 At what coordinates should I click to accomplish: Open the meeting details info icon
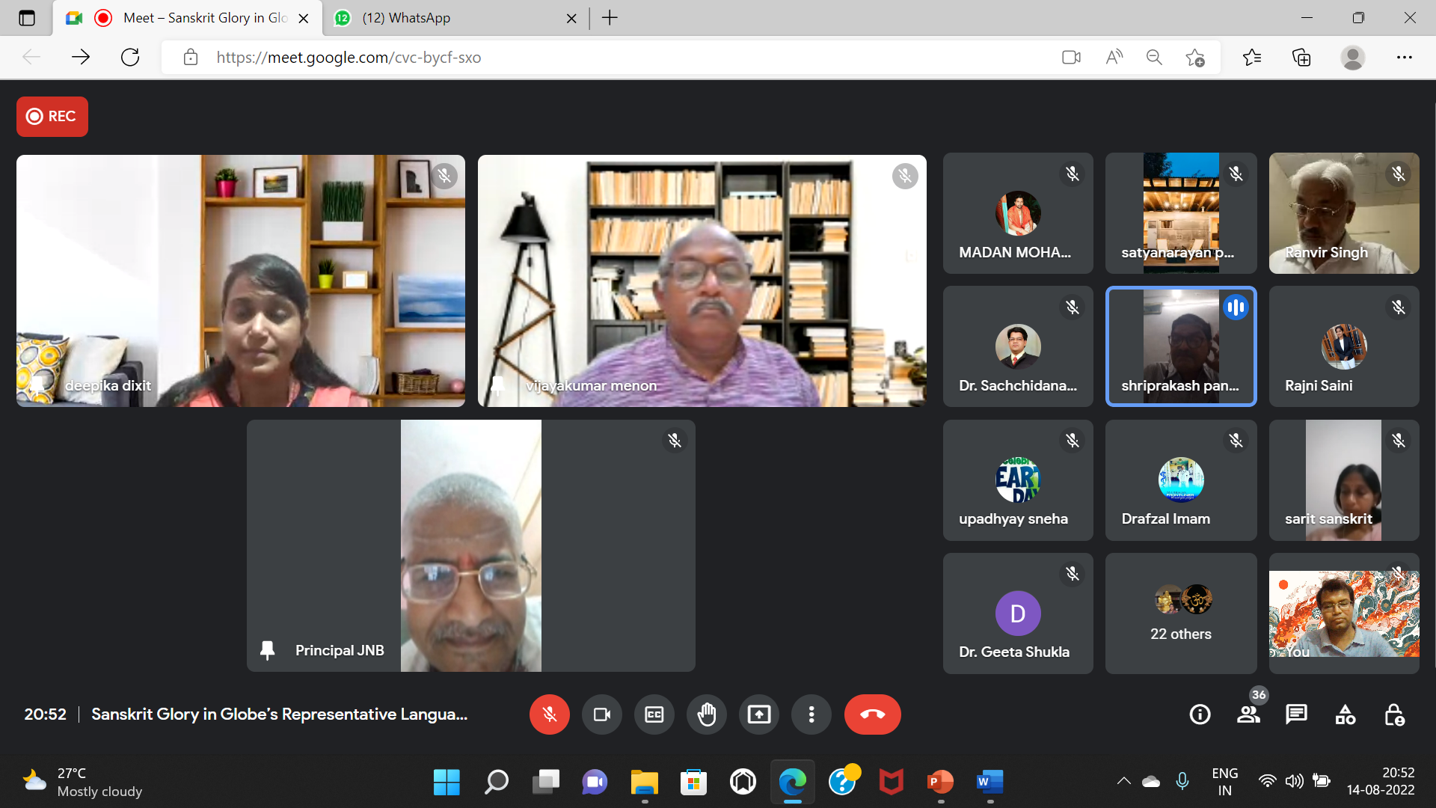pos(1200,714)
